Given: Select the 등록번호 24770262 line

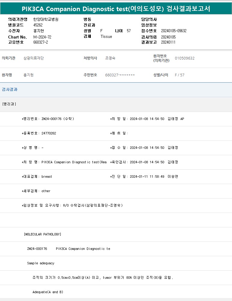Looking at the screenshot, I should click(39, 133).
